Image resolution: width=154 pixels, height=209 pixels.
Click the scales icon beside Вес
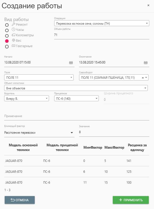coord(14,40)
